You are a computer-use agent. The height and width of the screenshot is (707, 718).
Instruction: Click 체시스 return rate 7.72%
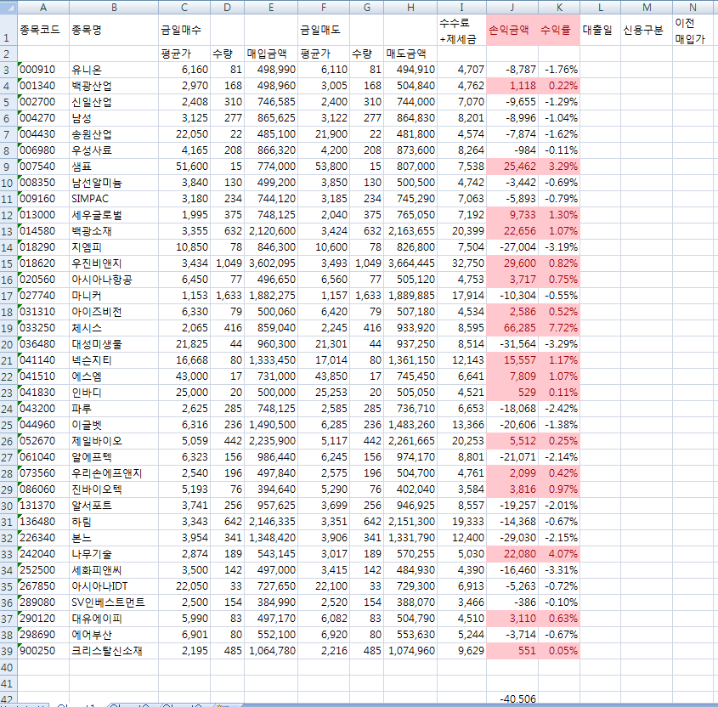[559, 328]
